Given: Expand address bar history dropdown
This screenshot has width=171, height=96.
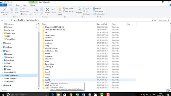Looking at the screenshot, I should (153, 20).
